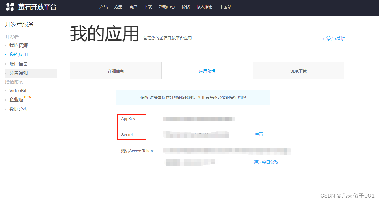379x201 pixels.
Task: Open 公告通知 in the sidebar
Action: pos(18,73)
